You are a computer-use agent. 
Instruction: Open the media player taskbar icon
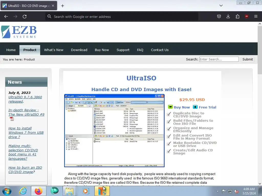[x=86, y=191]
